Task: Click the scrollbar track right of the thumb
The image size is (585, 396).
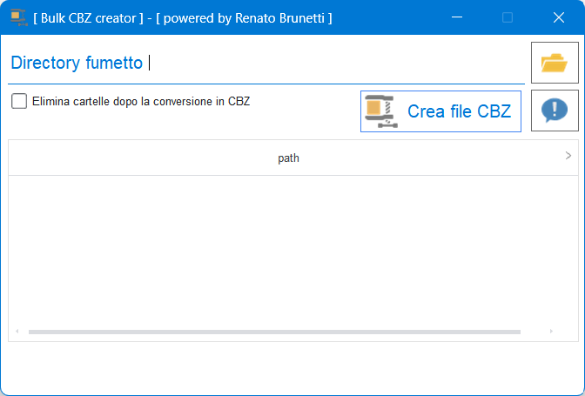Action: [533, 332]
